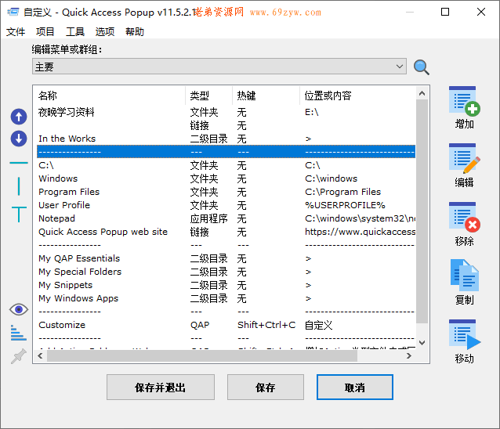Open search with magnifier icon

[421, 67]
